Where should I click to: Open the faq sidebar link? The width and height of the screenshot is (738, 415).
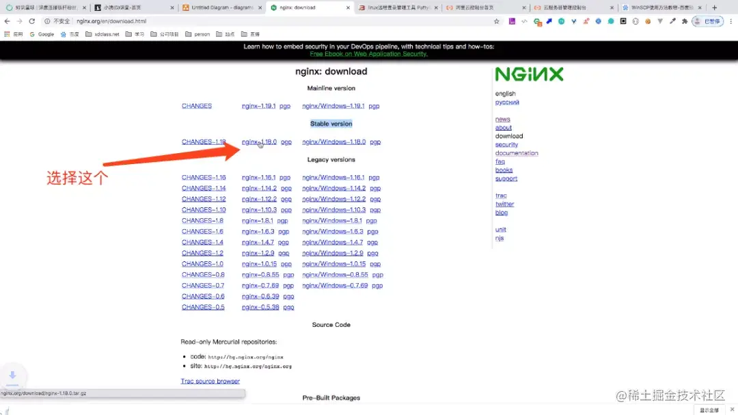tap(500, 161)
